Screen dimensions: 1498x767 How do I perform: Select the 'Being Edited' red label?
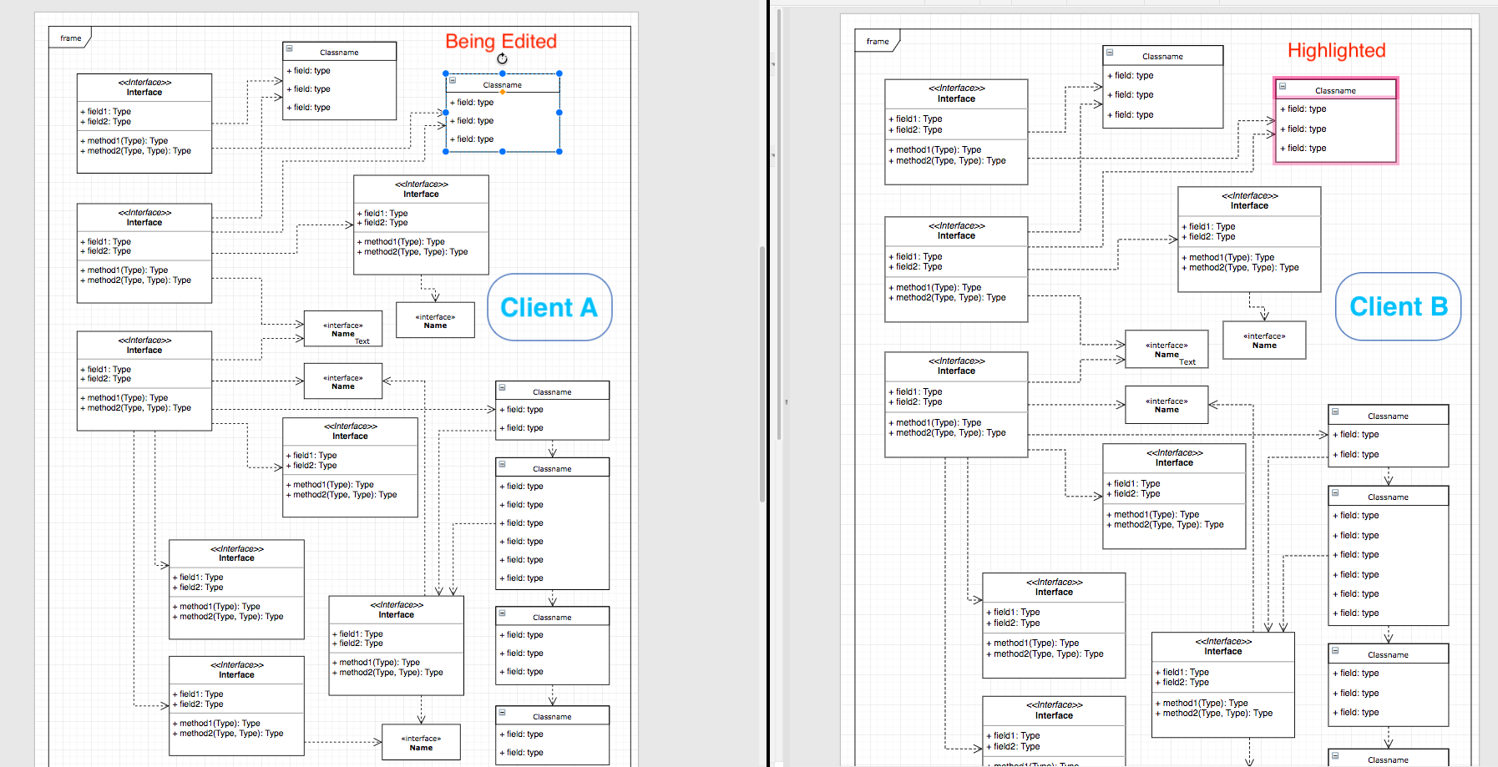[501, 41]
